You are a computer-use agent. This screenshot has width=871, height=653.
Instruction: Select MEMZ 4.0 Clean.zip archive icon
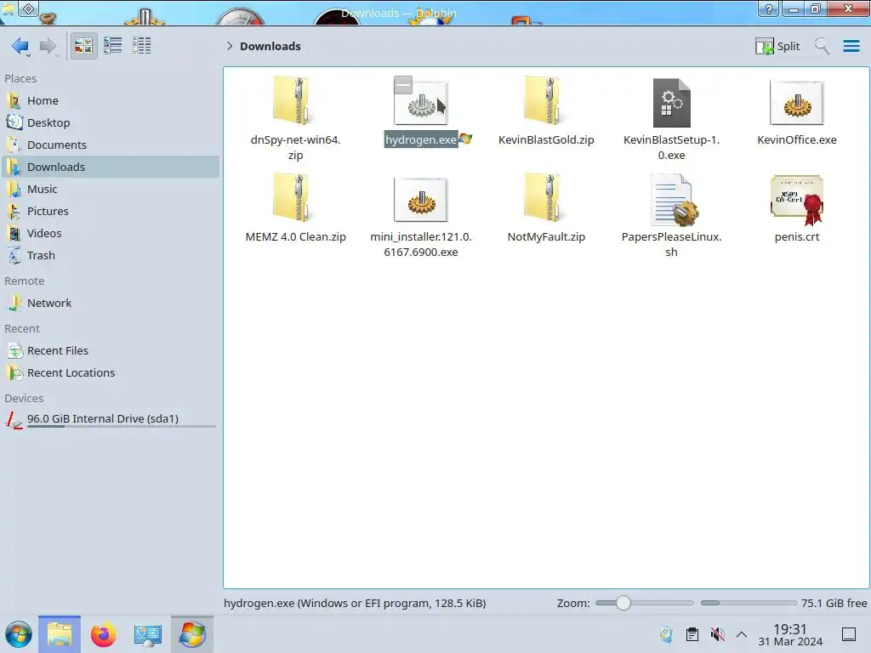[293, 197]
